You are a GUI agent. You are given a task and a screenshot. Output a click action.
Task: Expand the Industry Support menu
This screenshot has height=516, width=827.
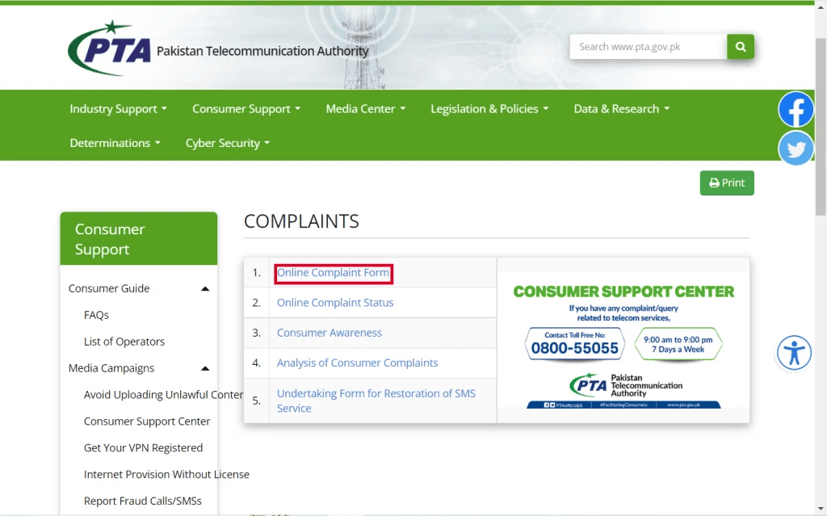(x=118, y=109)
